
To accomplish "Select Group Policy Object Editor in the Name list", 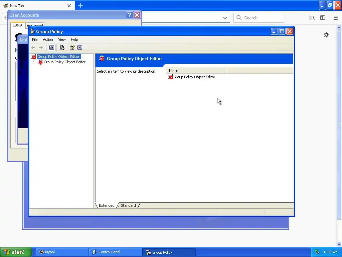I will [194, 77].
